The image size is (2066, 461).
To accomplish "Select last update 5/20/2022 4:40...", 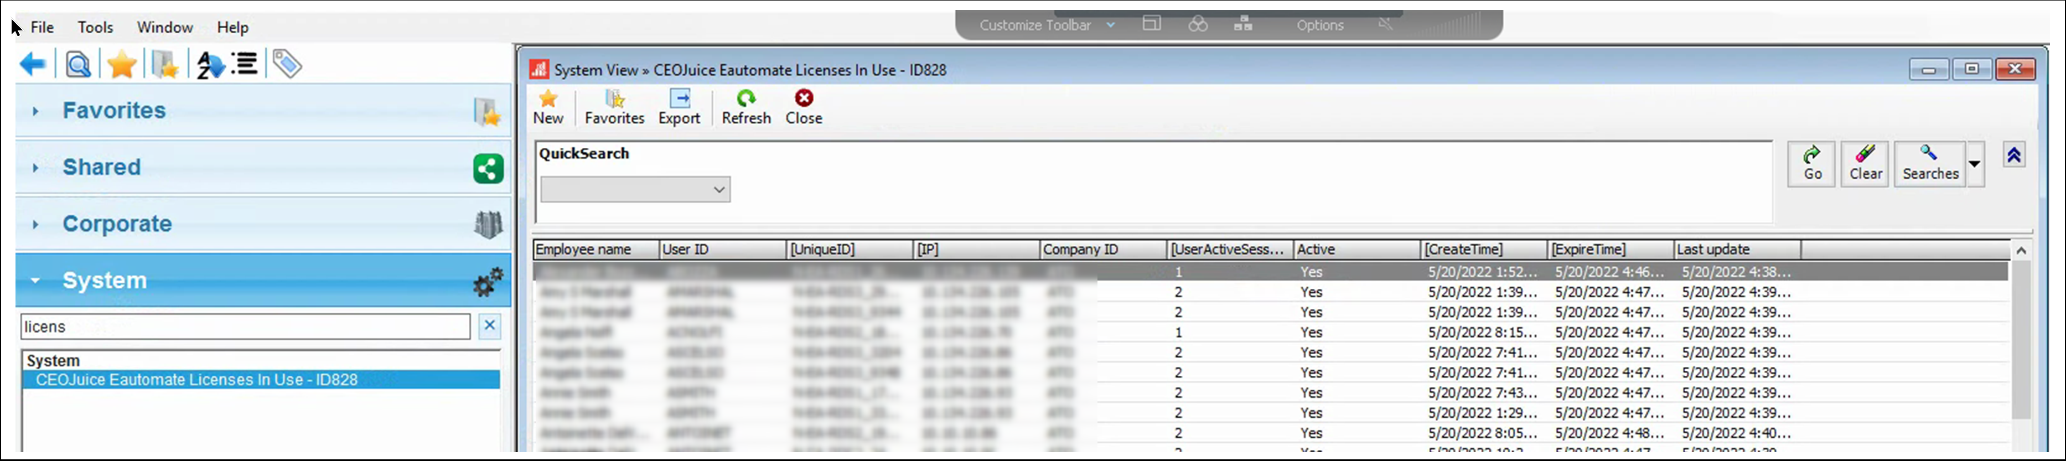I will 1736,433.
